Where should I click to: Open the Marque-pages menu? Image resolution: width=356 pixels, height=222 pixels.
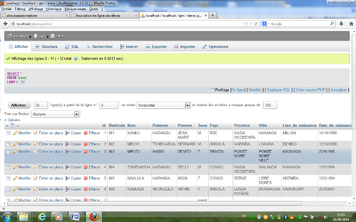pyautogui.click(x=75, y=9)
